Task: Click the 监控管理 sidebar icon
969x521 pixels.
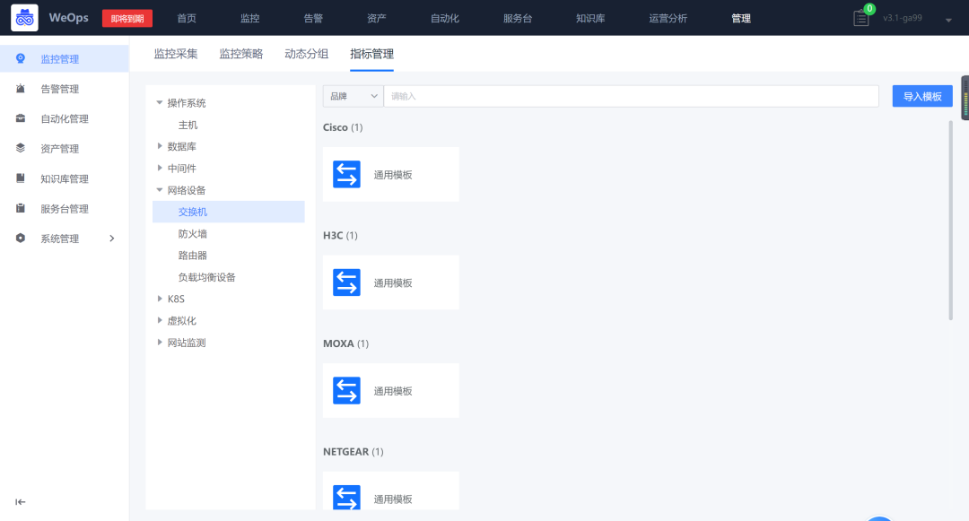Action: [21, 58]
